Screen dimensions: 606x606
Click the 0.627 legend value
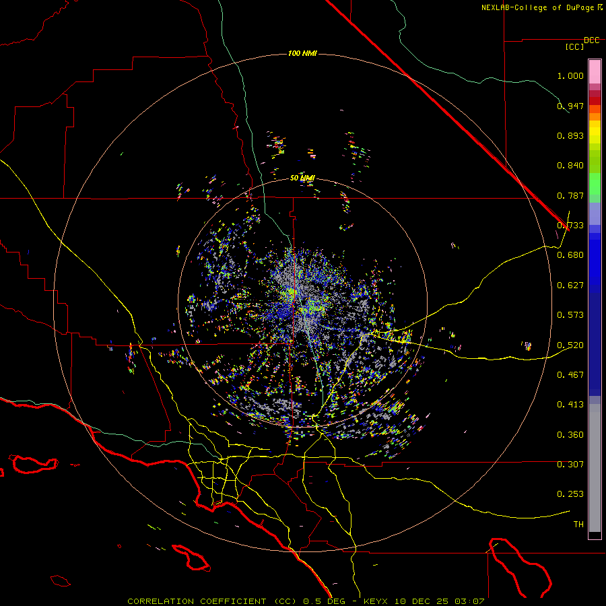point(570,285)
